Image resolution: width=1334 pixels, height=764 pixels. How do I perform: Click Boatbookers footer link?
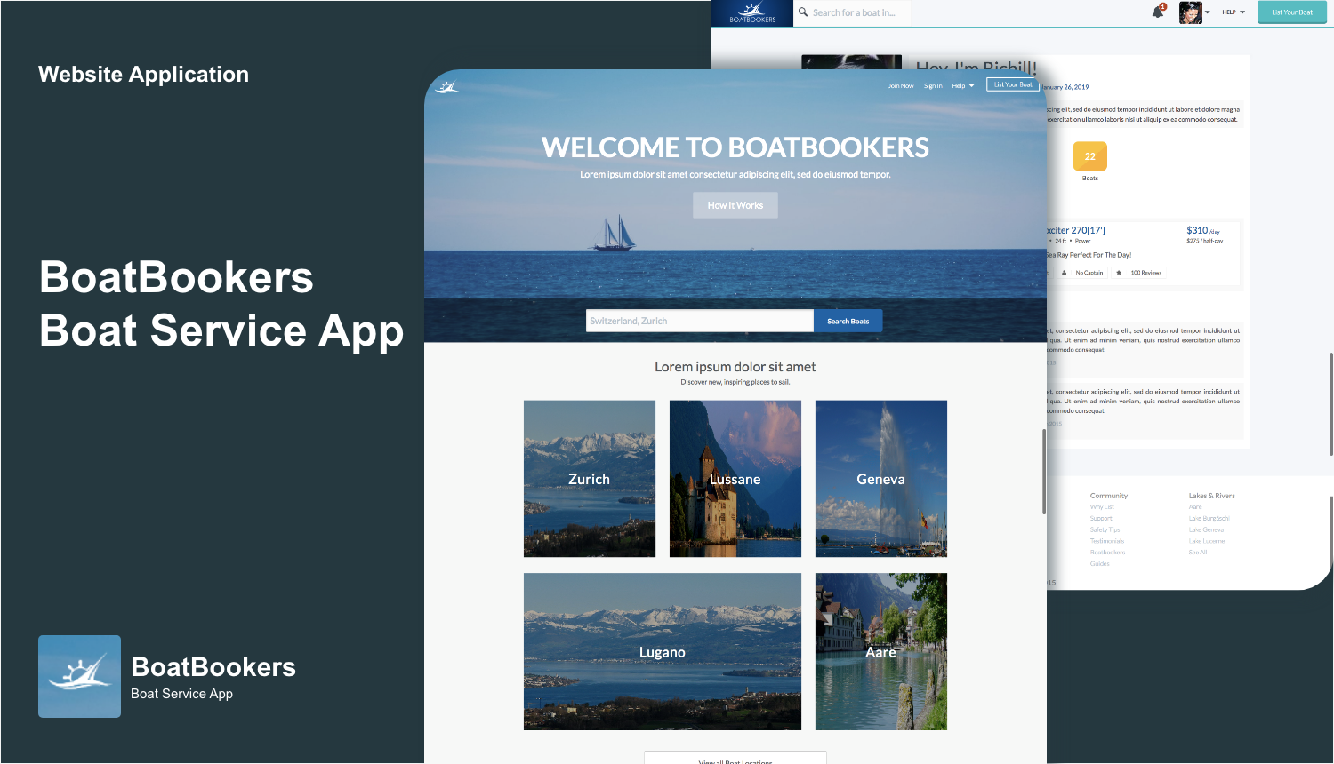click(x=1108, y=553)
